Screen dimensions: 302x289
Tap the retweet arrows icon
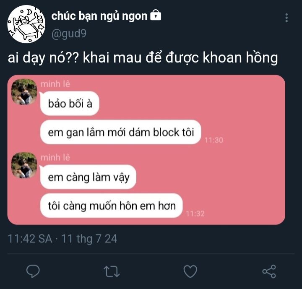pyautogui.click(x=112, y=271)
